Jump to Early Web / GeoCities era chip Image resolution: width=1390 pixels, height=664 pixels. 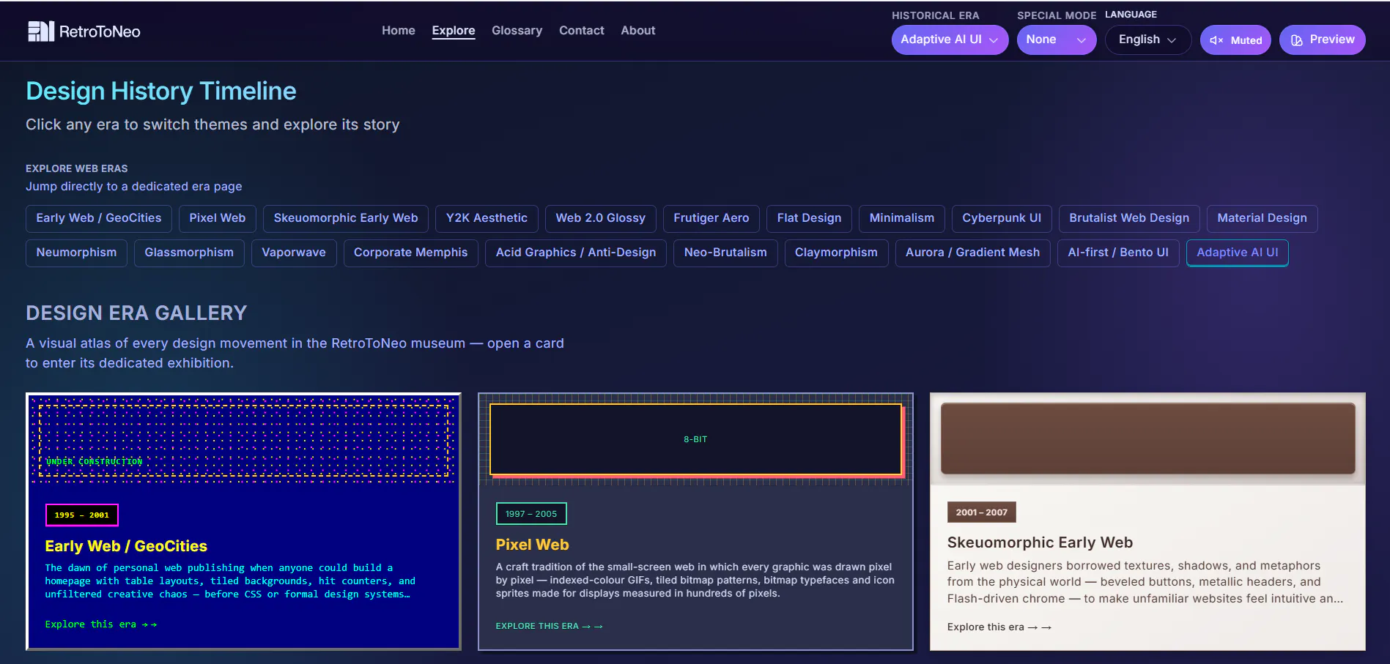99,218
